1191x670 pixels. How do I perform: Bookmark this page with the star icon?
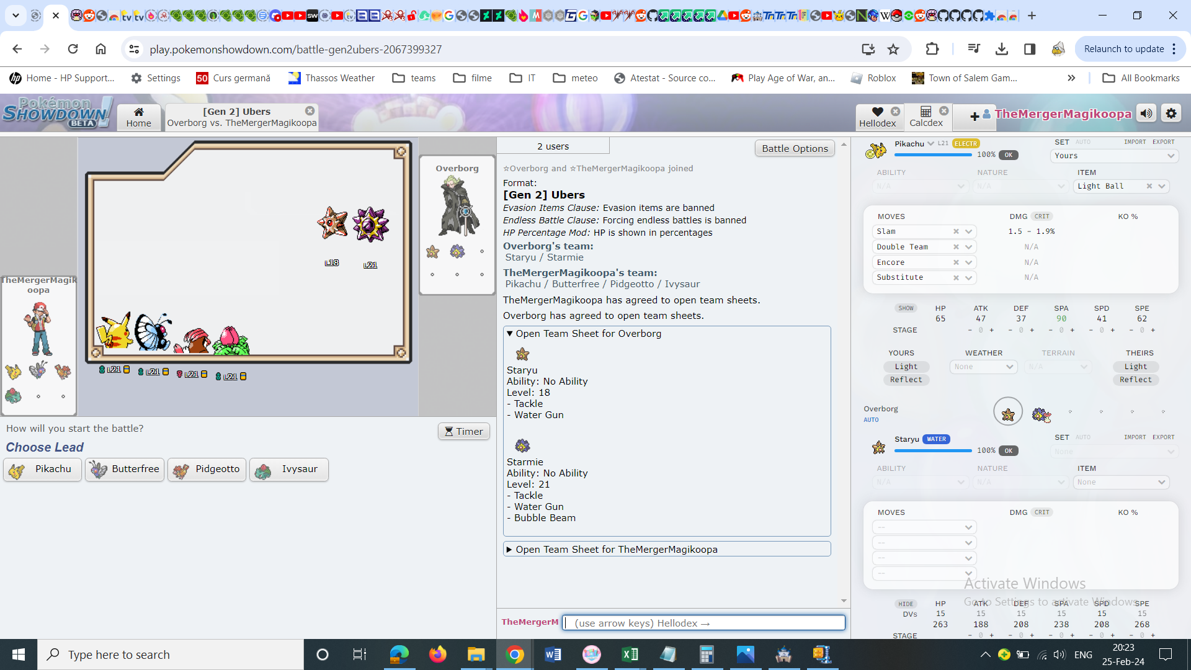click(x=893, y=49)
